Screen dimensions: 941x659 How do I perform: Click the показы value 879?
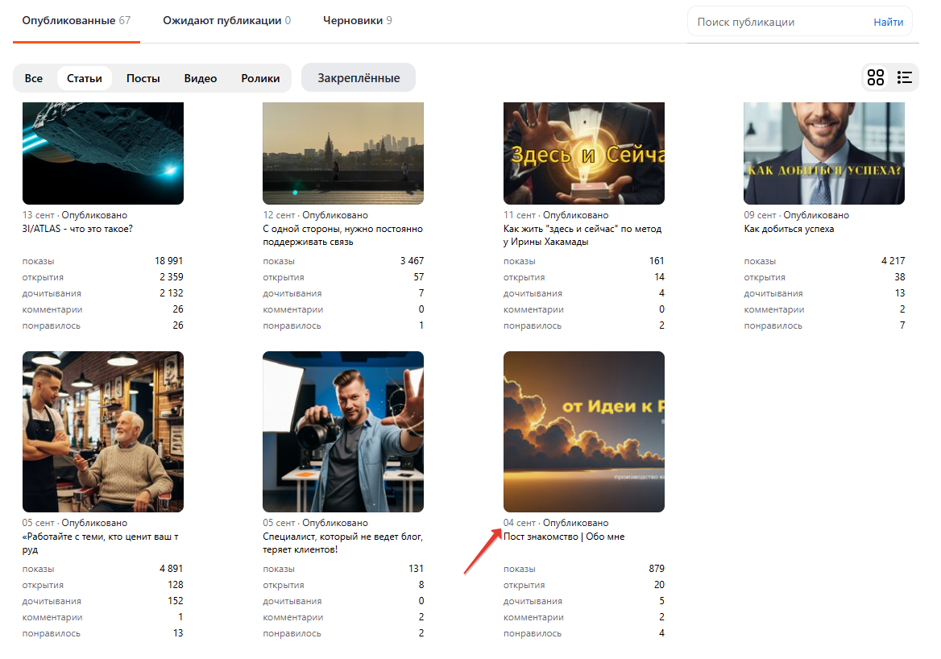point(657,569)
